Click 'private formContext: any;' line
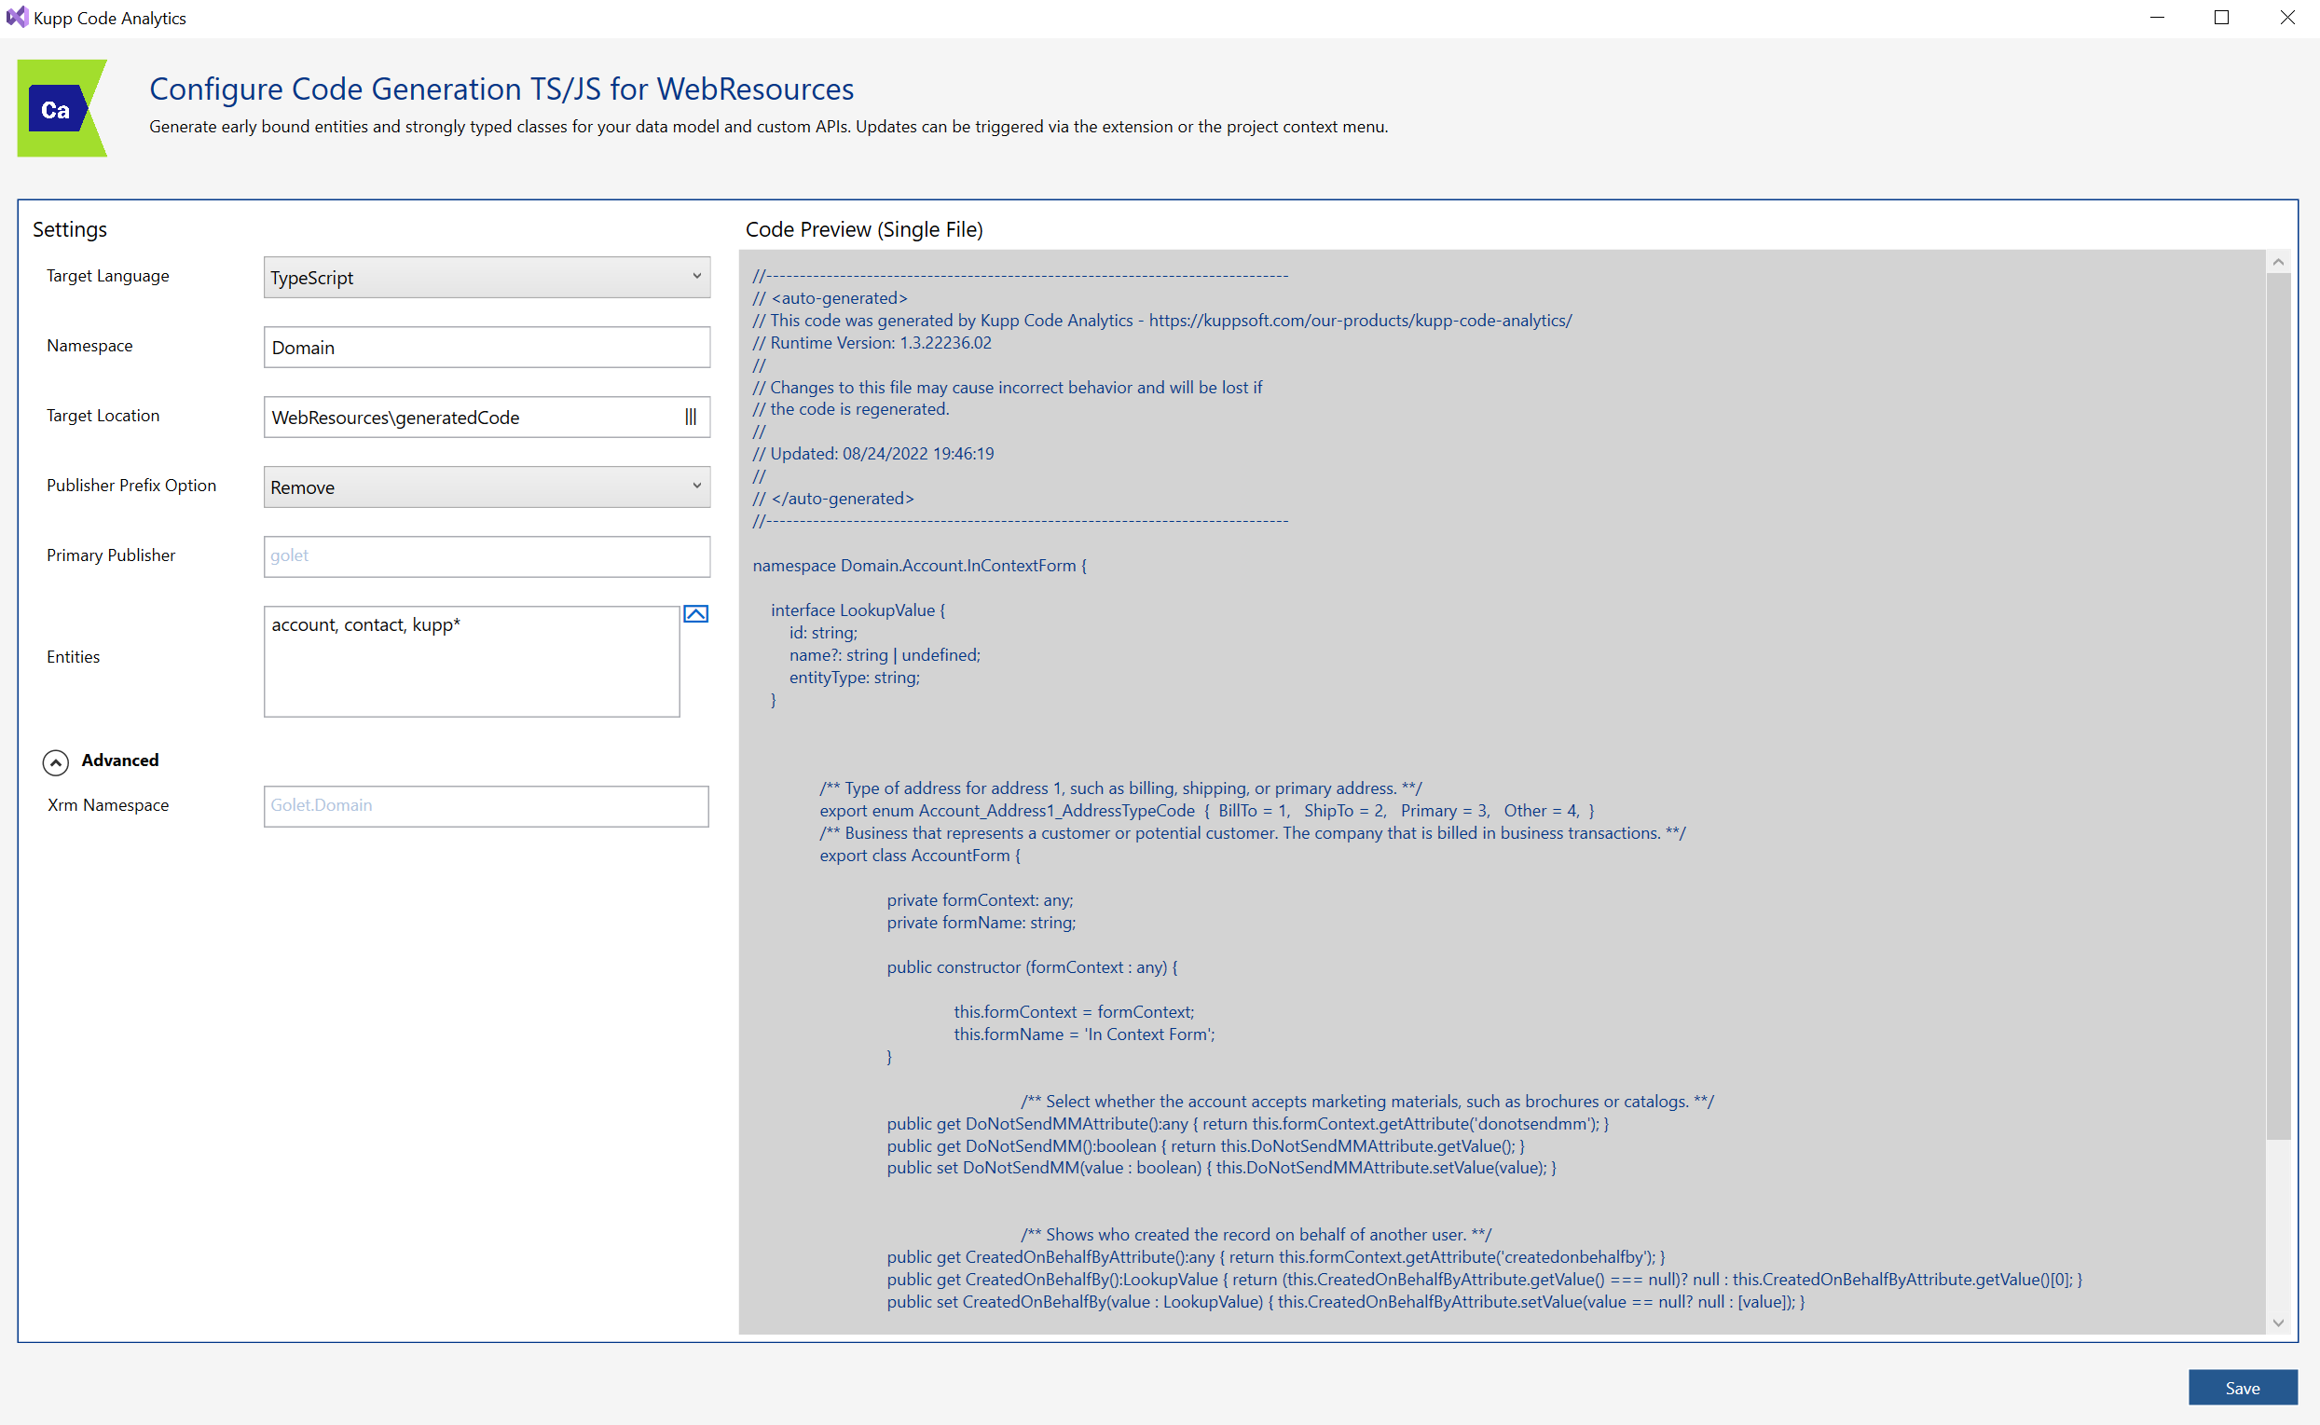Image resolution: width=2320 pixels, height=1425 pixels. click(980, 900)
